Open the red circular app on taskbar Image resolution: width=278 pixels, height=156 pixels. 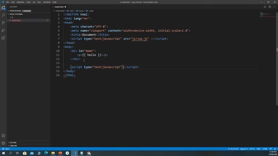tap(60, 153)
